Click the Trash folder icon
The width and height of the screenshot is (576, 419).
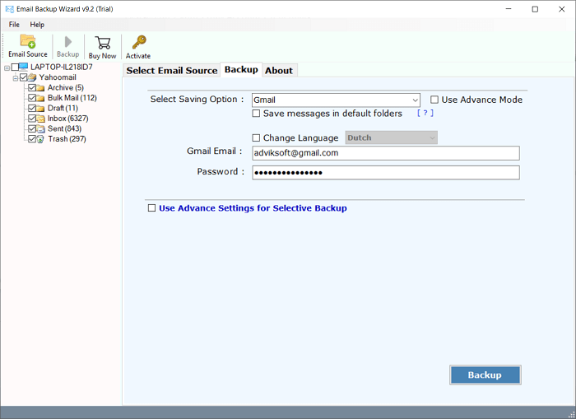coord(40,139)
